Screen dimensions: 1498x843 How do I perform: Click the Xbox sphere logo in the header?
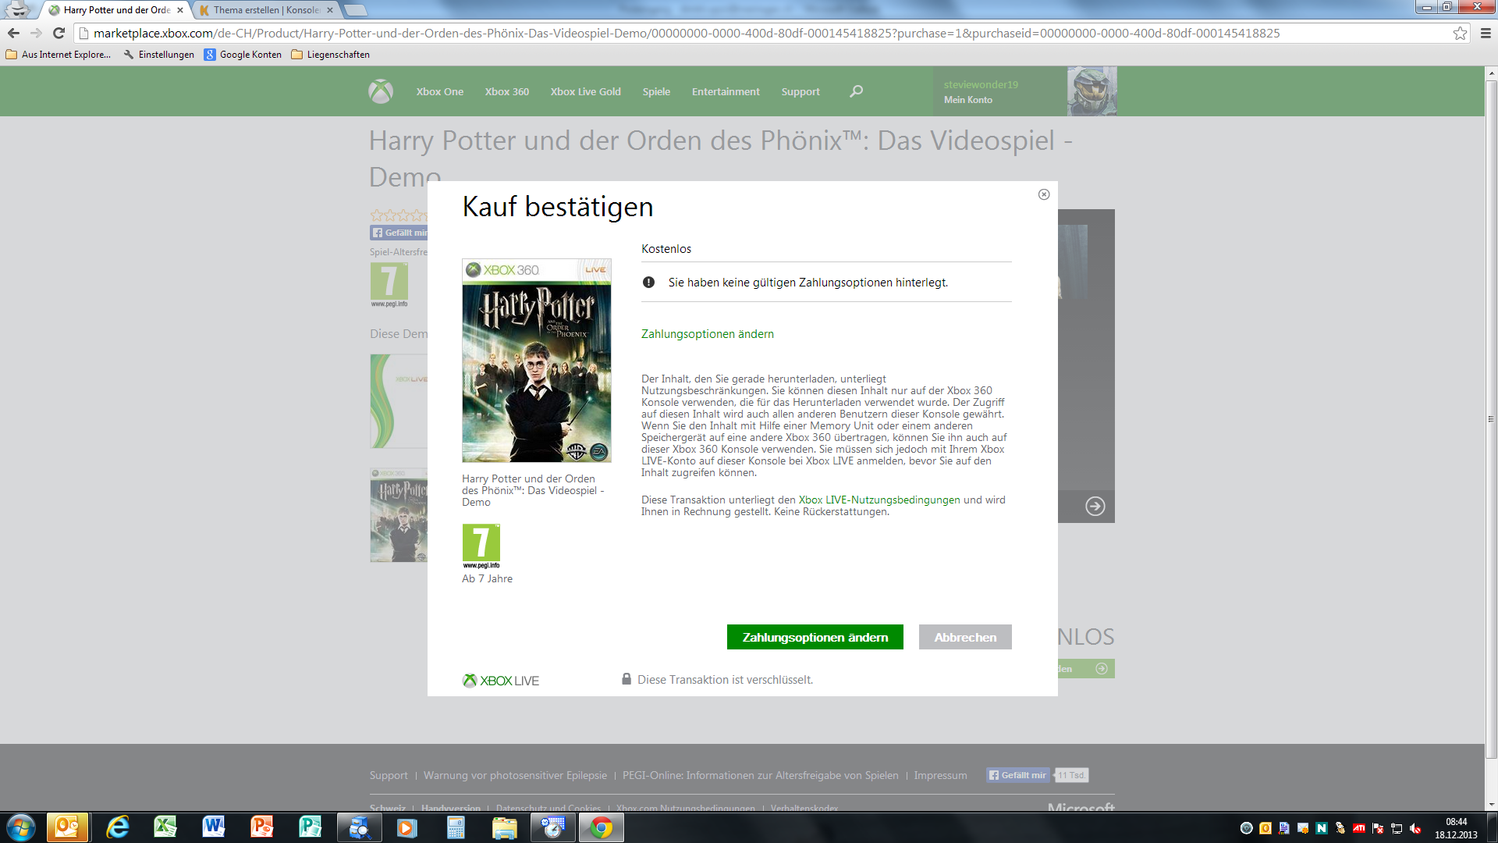[x=381, y=91]
